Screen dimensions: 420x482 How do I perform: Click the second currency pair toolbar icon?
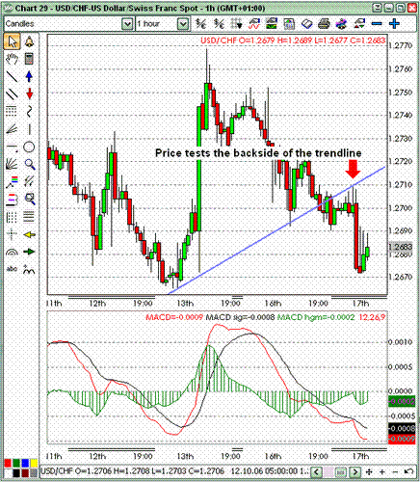click(x=220, y=24)
